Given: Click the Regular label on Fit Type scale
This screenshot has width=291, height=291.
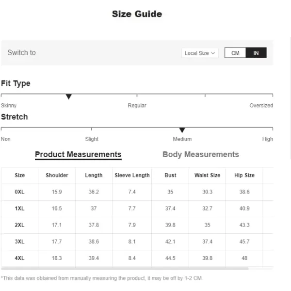Looking at the screenshot, I should tap(137, 105).
